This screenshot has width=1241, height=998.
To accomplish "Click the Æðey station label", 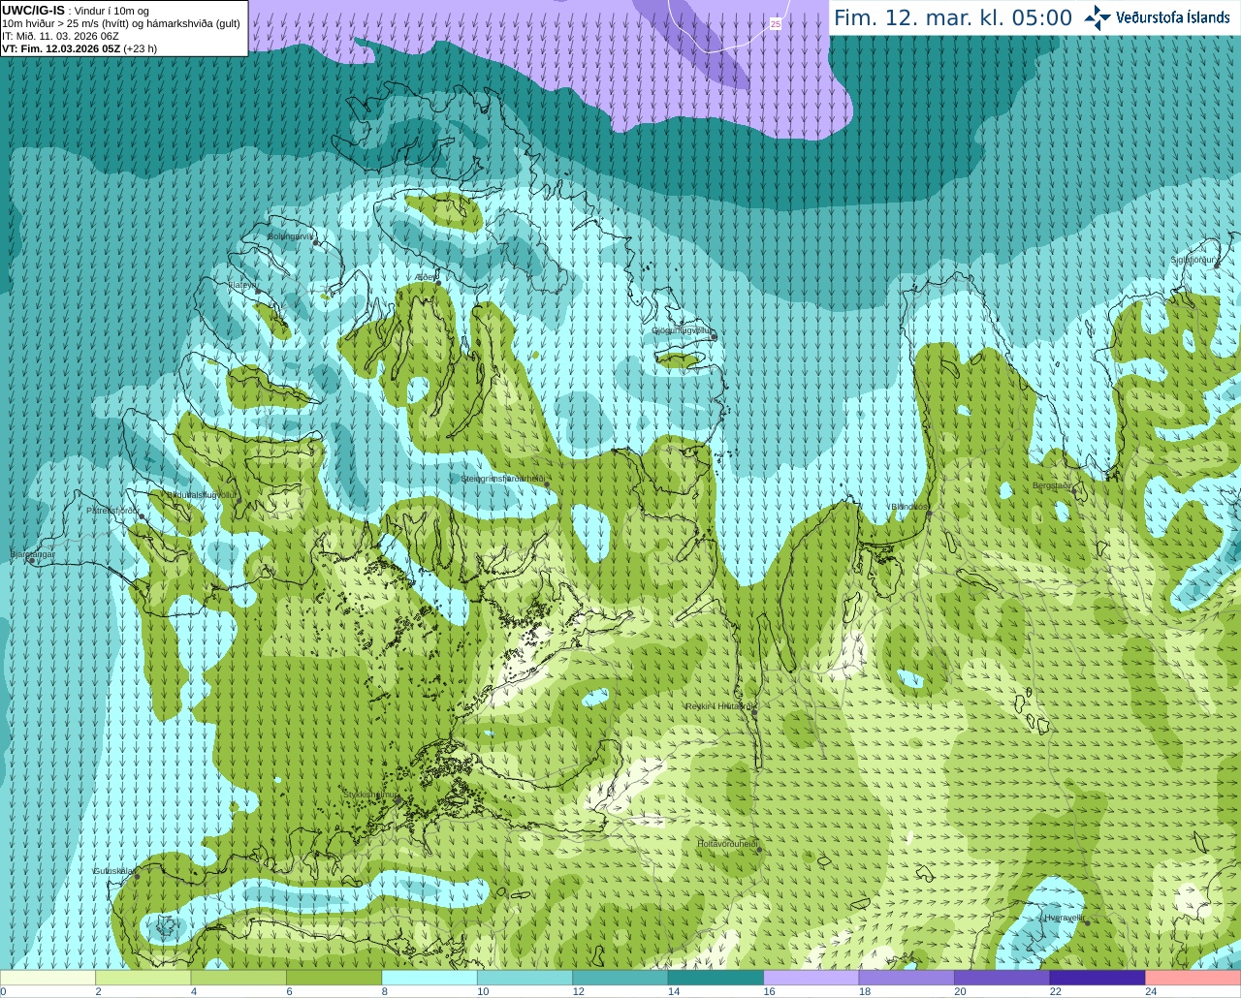I will coord(426,277).
